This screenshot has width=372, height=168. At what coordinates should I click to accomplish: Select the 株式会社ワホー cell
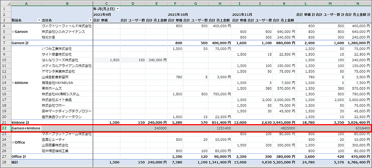tap(67, 106)
